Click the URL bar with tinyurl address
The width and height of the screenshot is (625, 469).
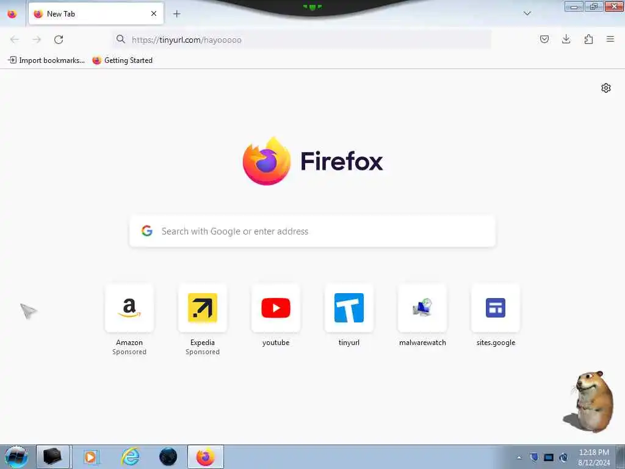pos(302,40)
